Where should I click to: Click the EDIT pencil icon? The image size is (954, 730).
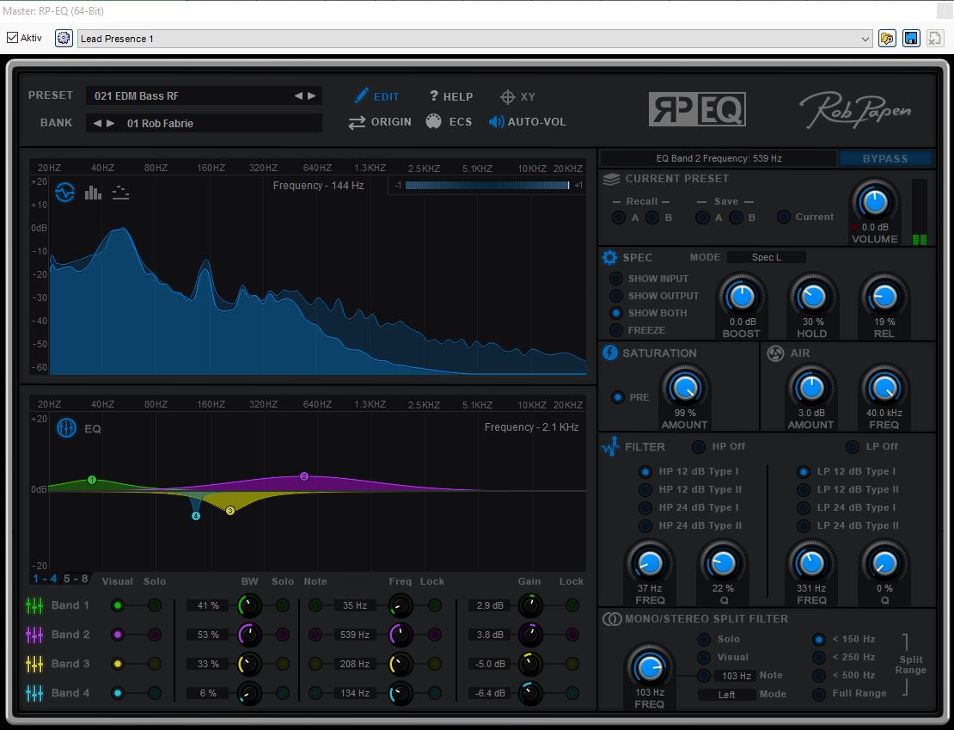tap(361, 95)
